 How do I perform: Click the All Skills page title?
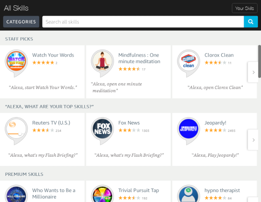[x=16, y=8]
